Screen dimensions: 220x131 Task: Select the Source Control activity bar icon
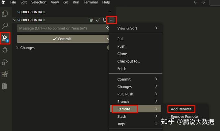pyautogui.click(x=5, y=38)
